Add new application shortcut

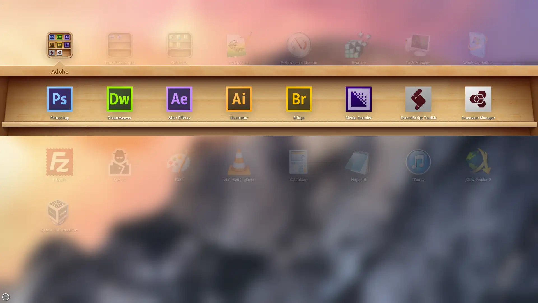tap(6, 297)
